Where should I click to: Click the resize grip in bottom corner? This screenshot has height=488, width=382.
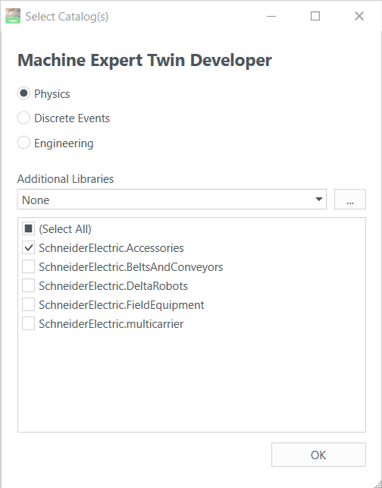click(377, 483)
